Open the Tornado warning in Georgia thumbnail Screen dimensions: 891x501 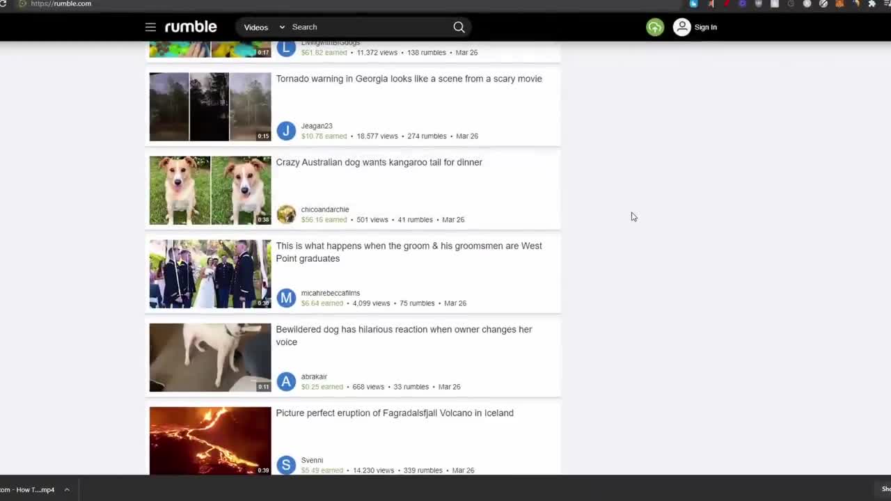click(x=210, y=107)
